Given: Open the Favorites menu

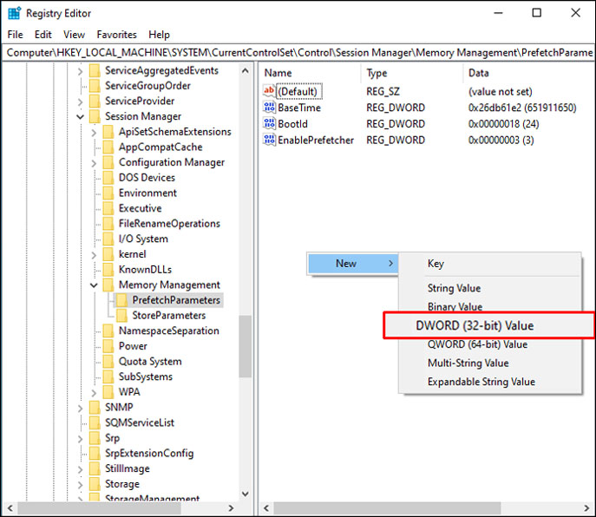Looking at the screenshot, I should coord(116,35).
